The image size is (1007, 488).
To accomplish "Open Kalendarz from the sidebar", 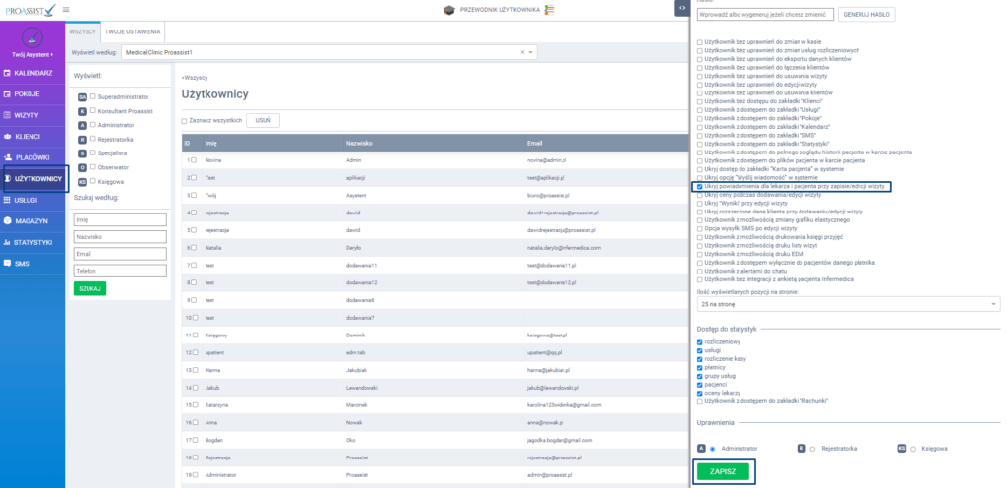I will coord(32,73).
